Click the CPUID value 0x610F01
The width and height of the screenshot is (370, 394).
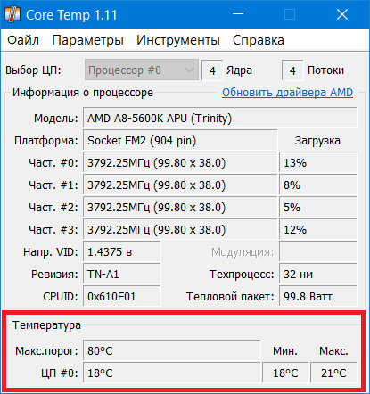(x=122, y=296)
